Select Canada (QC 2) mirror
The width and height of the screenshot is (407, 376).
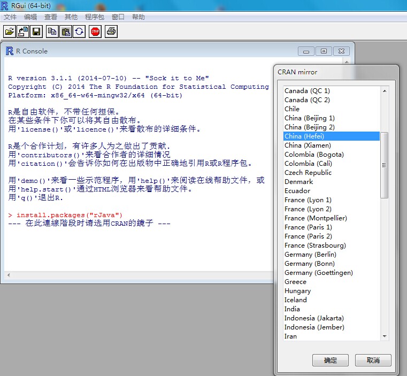pyautogui.click(x=332, y=100)
